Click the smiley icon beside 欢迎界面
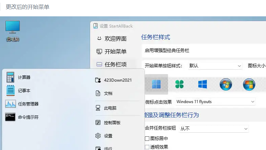Viewport: 266px width, 150px height. pyautogui.click(x=99, y=38)
